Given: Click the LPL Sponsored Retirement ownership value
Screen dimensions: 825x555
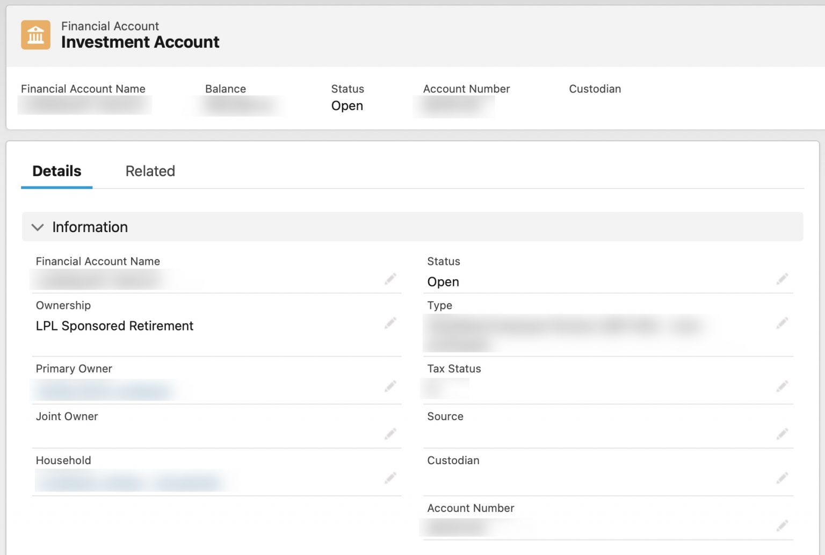Looking at the screenshot, I should pyautogui.click(x=114, y=326).
